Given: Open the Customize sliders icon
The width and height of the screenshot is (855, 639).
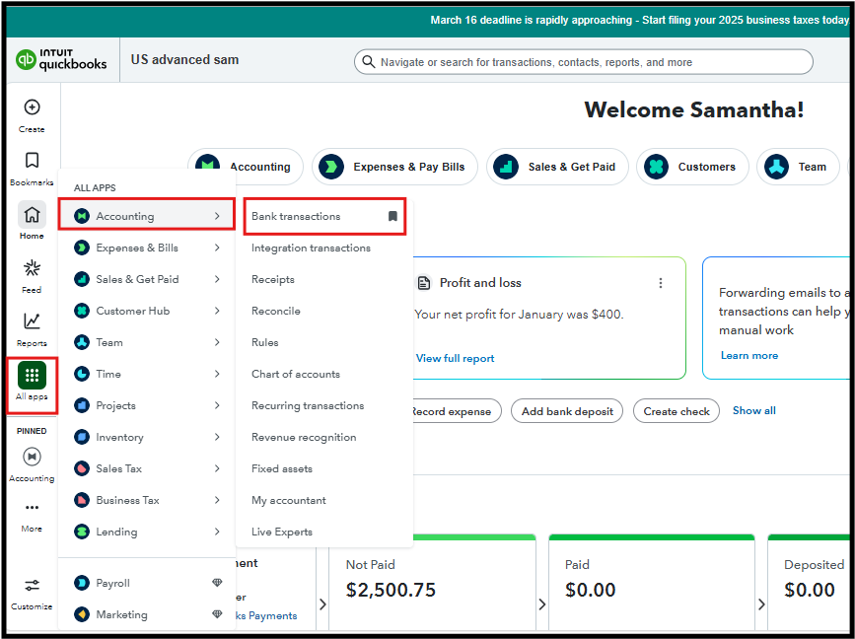Looking at the screenshot, I should [32, 586].
